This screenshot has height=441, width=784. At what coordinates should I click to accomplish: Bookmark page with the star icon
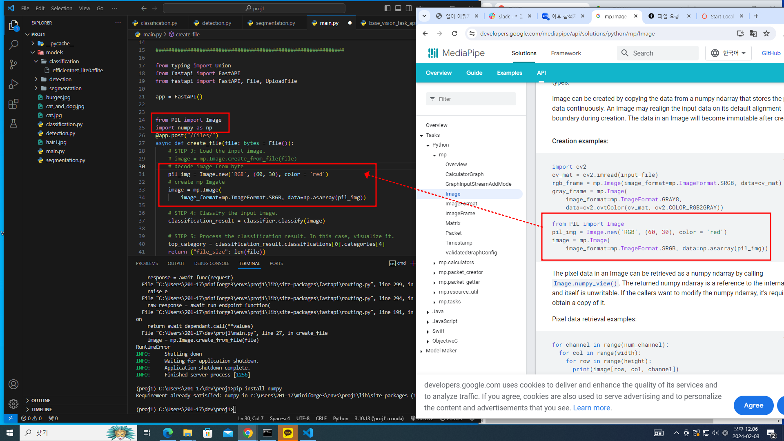(766, 33)
